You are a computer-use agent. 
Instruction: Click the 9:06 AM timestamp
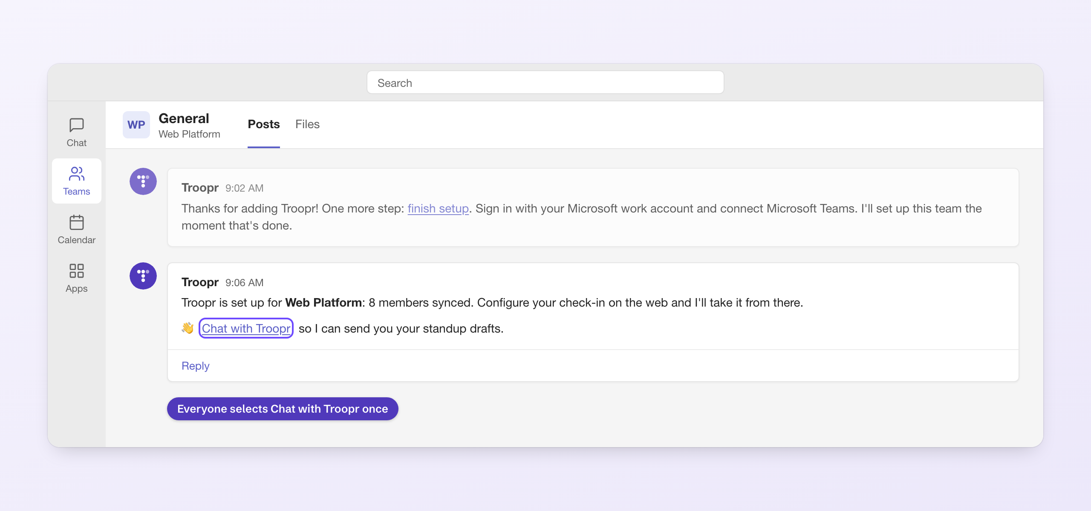point(245,283)
